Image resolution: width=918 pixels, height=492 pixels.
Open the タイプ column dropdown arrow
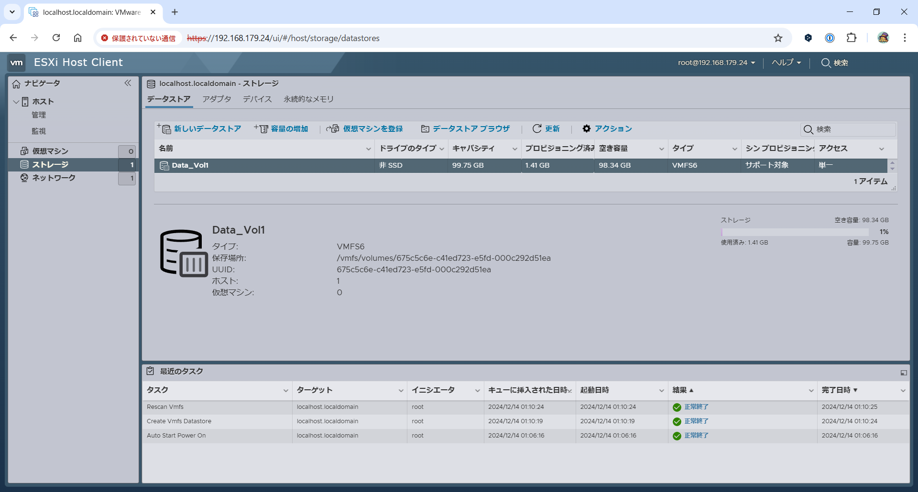(x=735, y=149)
